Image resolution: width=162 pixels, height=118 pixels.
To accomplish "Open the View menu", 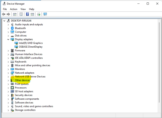I will [x=23, y=9].
